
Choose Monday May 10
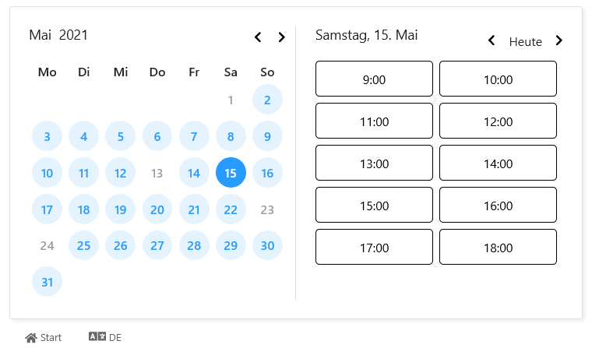[47, 173]
